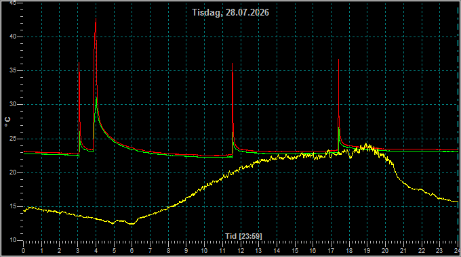The image size is (461, 257).
Task: Click hour 8 on the time axis
Action: (168, 251)
